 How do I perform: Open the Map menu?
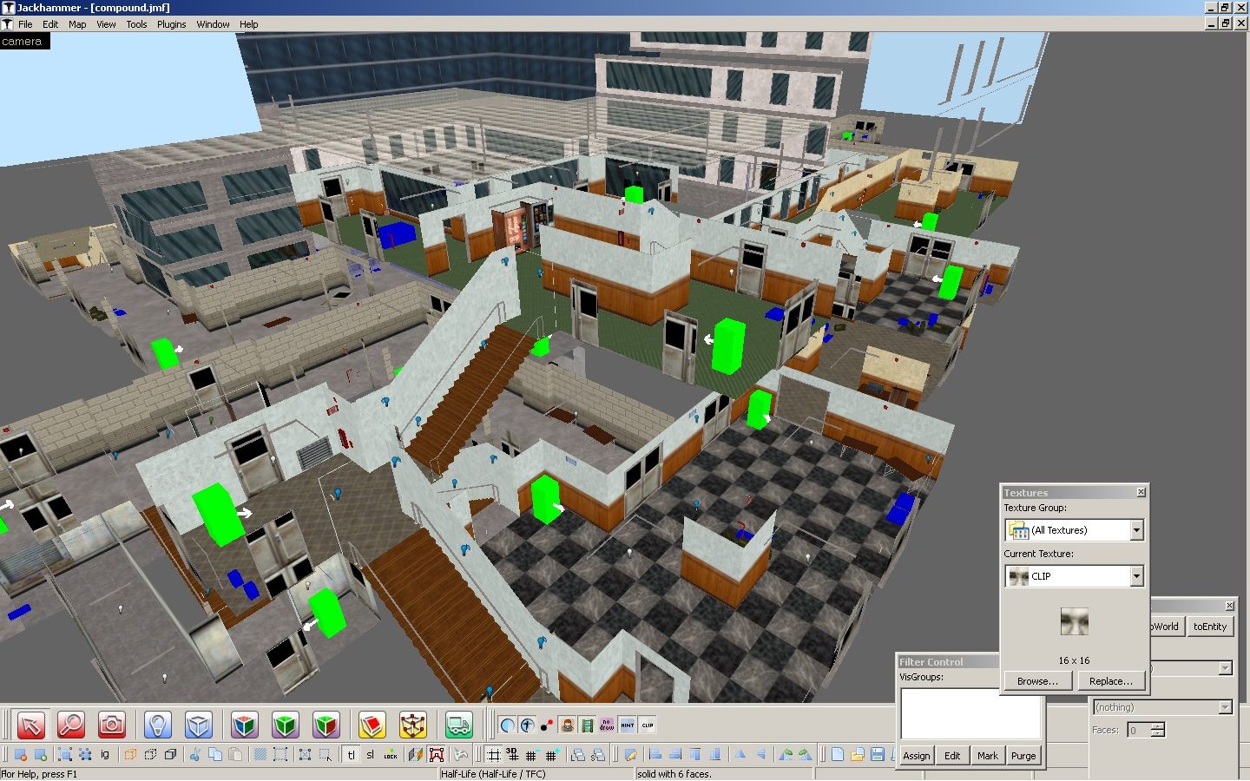77,24
